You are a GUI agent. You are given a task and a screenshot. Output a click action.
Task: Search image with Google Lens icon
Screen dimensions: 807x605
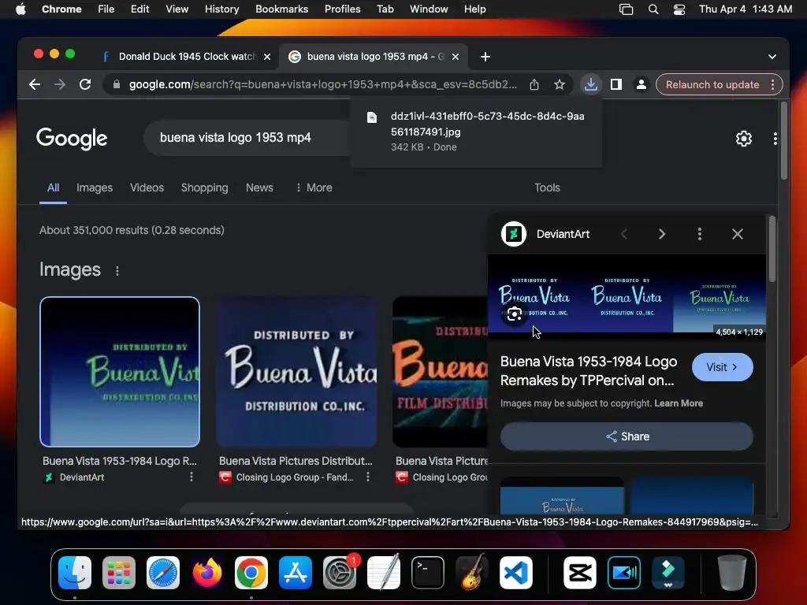coord(514,314)
